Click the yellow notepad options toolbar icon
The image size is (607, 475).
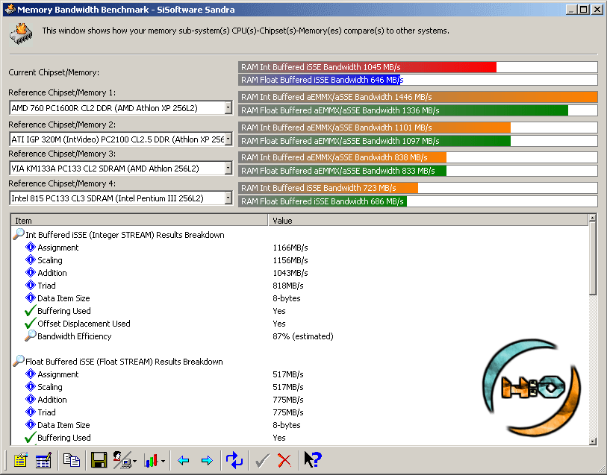(21, 460)
